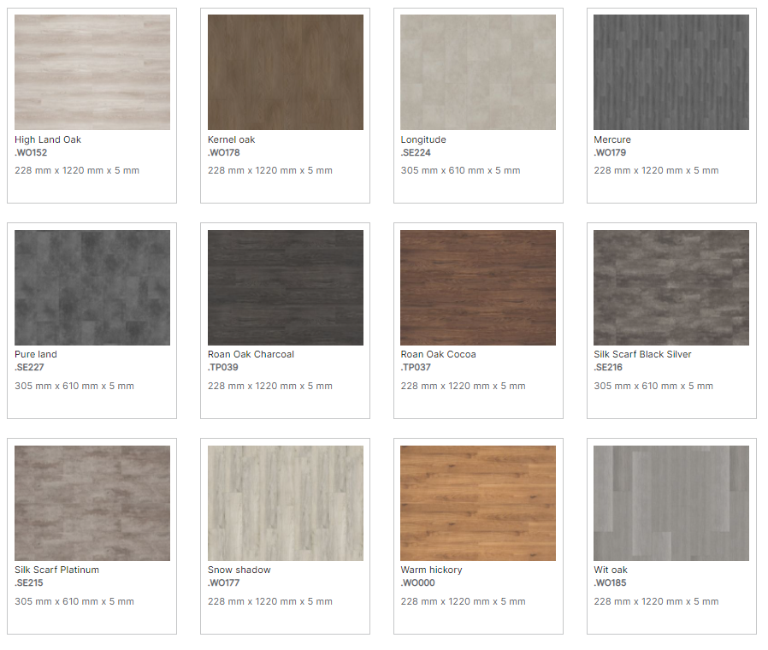The width and height of the screenshot is (768, 650).
Task: Open the High Land Oak flooring swatch image
Action: 92,72
